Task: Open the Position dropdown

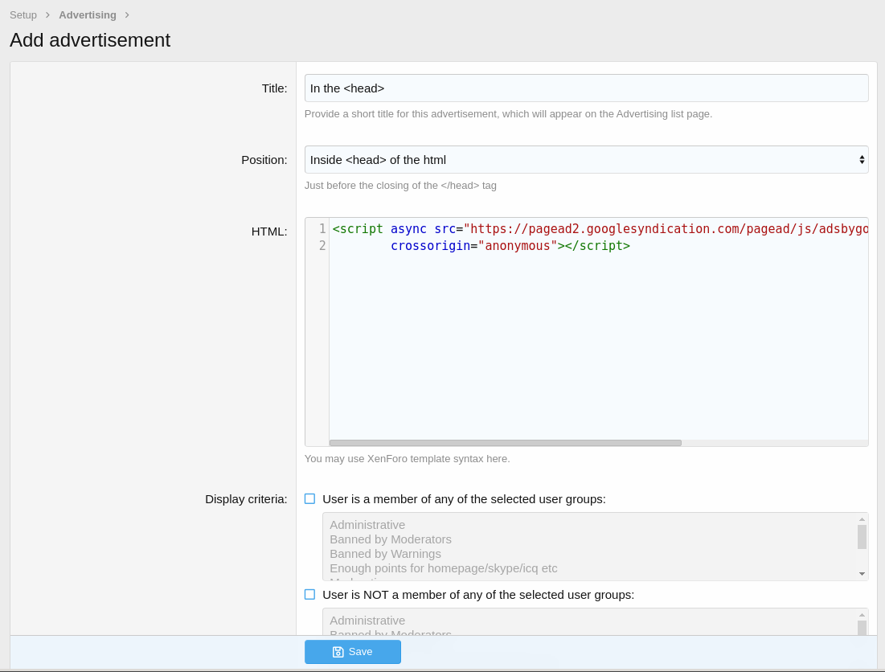Action: point(579,159)
